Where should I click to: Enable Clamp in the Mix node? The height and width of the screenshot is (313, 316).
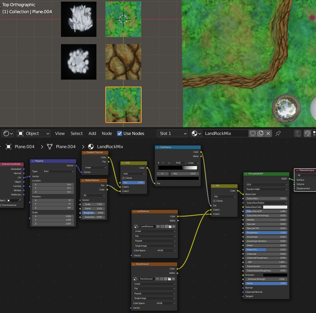tap(214, 201)
